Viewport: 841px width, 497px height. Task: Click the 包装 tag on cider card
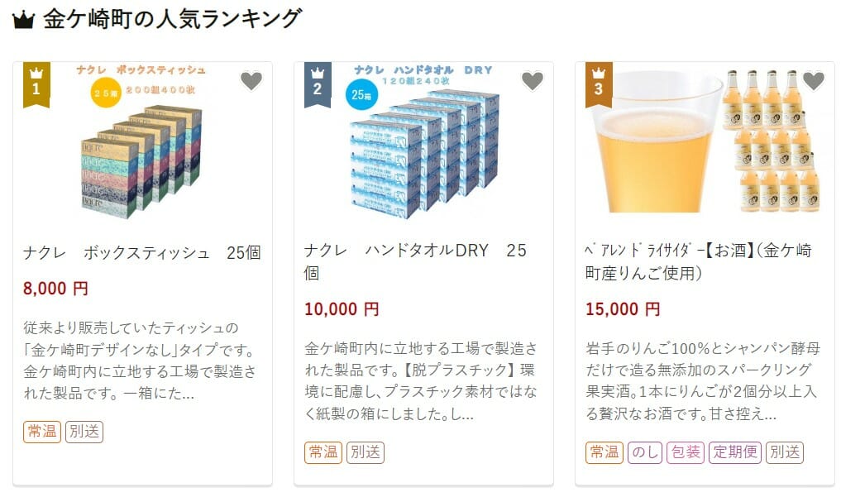[686, 452]
